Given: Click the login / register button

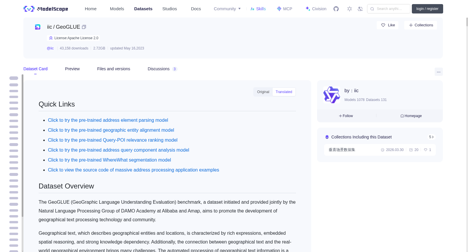Looking at the screenshot, I should (x=427, y=9).
